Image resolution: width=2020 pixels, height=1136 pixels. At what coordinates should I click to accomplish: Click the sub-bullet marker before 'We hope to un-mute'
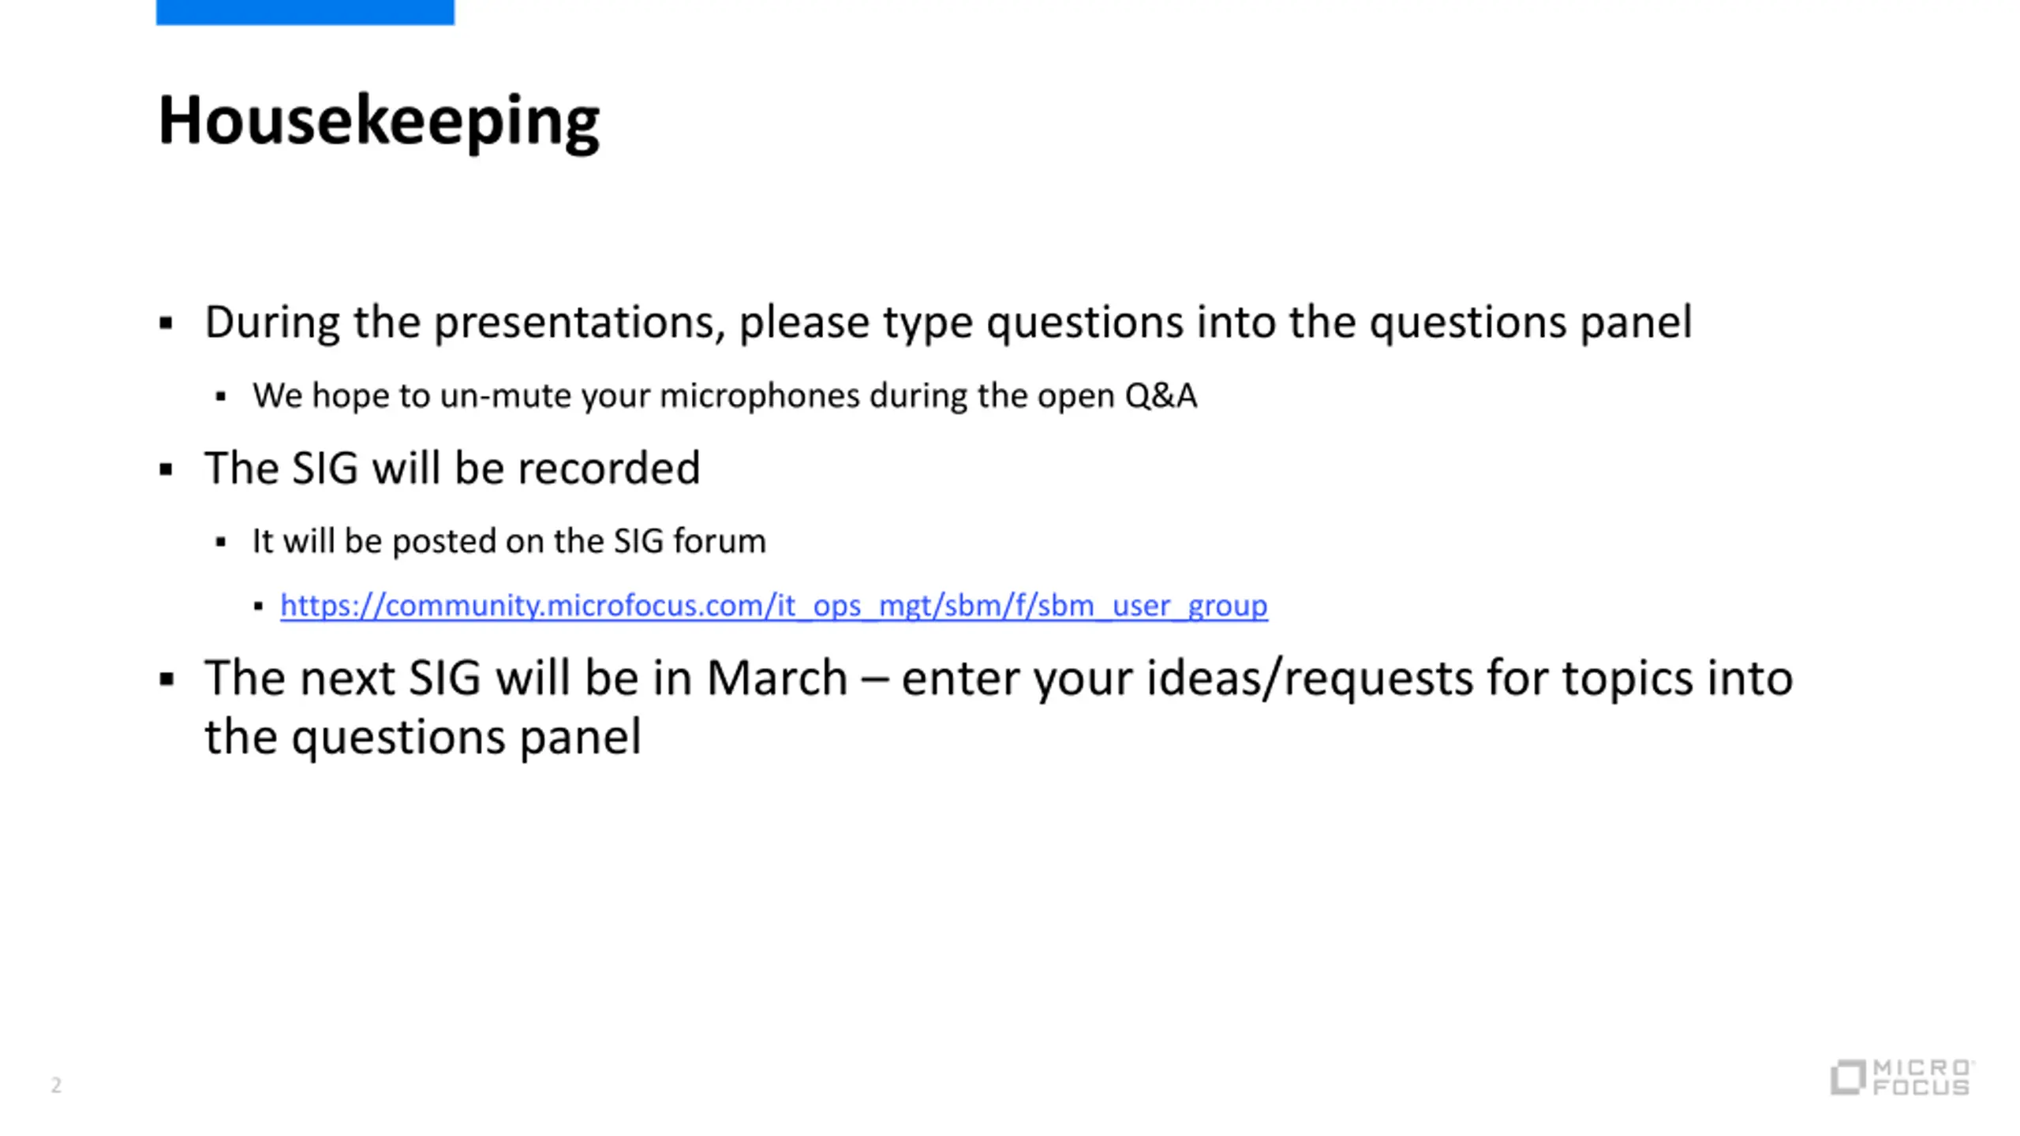tap(221, 397)
